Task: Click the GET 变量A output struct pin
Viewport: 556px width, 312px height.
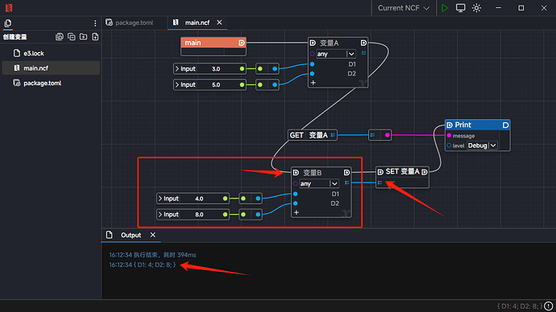Action: click(x=333, y=135)
